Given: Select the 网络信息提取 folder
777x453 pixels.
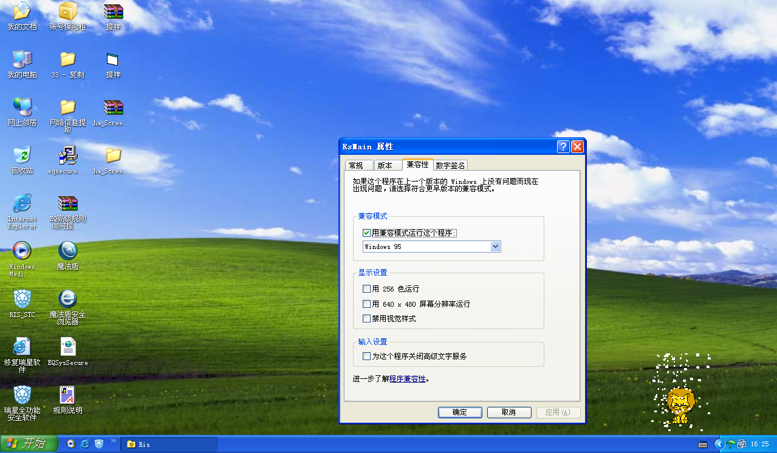Looking at the screenshot, I should point(67,116).
